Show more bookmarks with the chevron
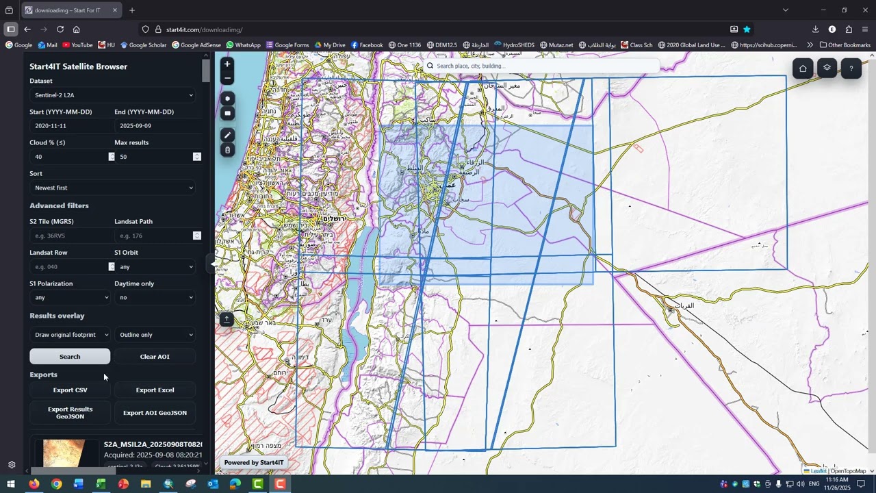 [810, 45]
